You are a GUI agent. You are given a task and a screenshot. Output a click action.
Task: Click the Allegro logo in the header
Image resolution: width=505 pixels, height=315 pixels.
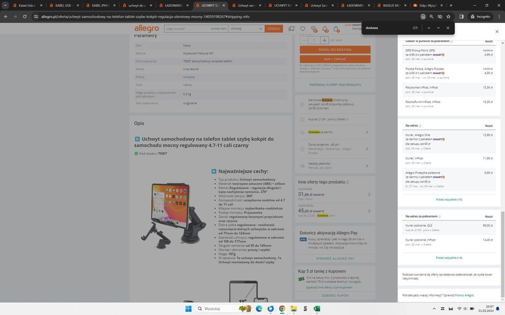147,29
